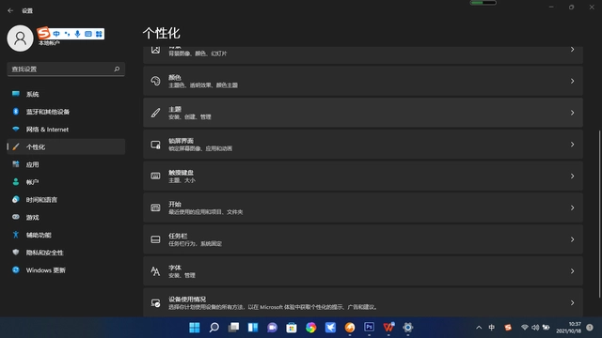The width and height of the screenshot is (602, 338).
Task: Expand 颜色 row via its chevron
Action: (572, 81)
